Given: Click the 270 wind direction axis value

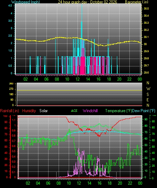Looking at the screenshot, I should [11, 89].
